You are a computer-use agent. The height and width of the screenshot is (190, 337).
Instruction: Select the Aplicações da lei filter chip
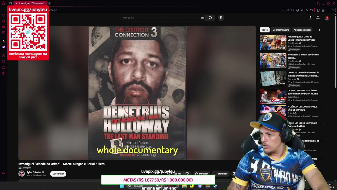click(302, 30)
